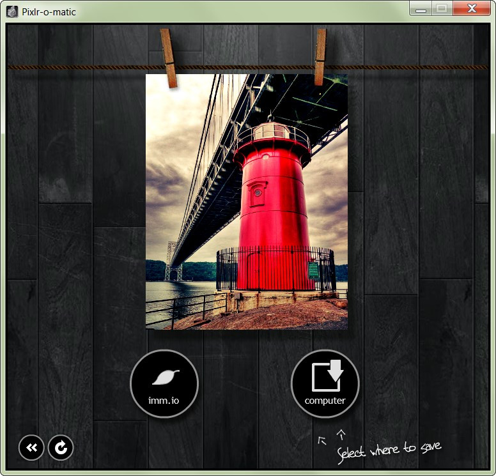Minimize the Pixlr-o-matic window

click(421, 9)
